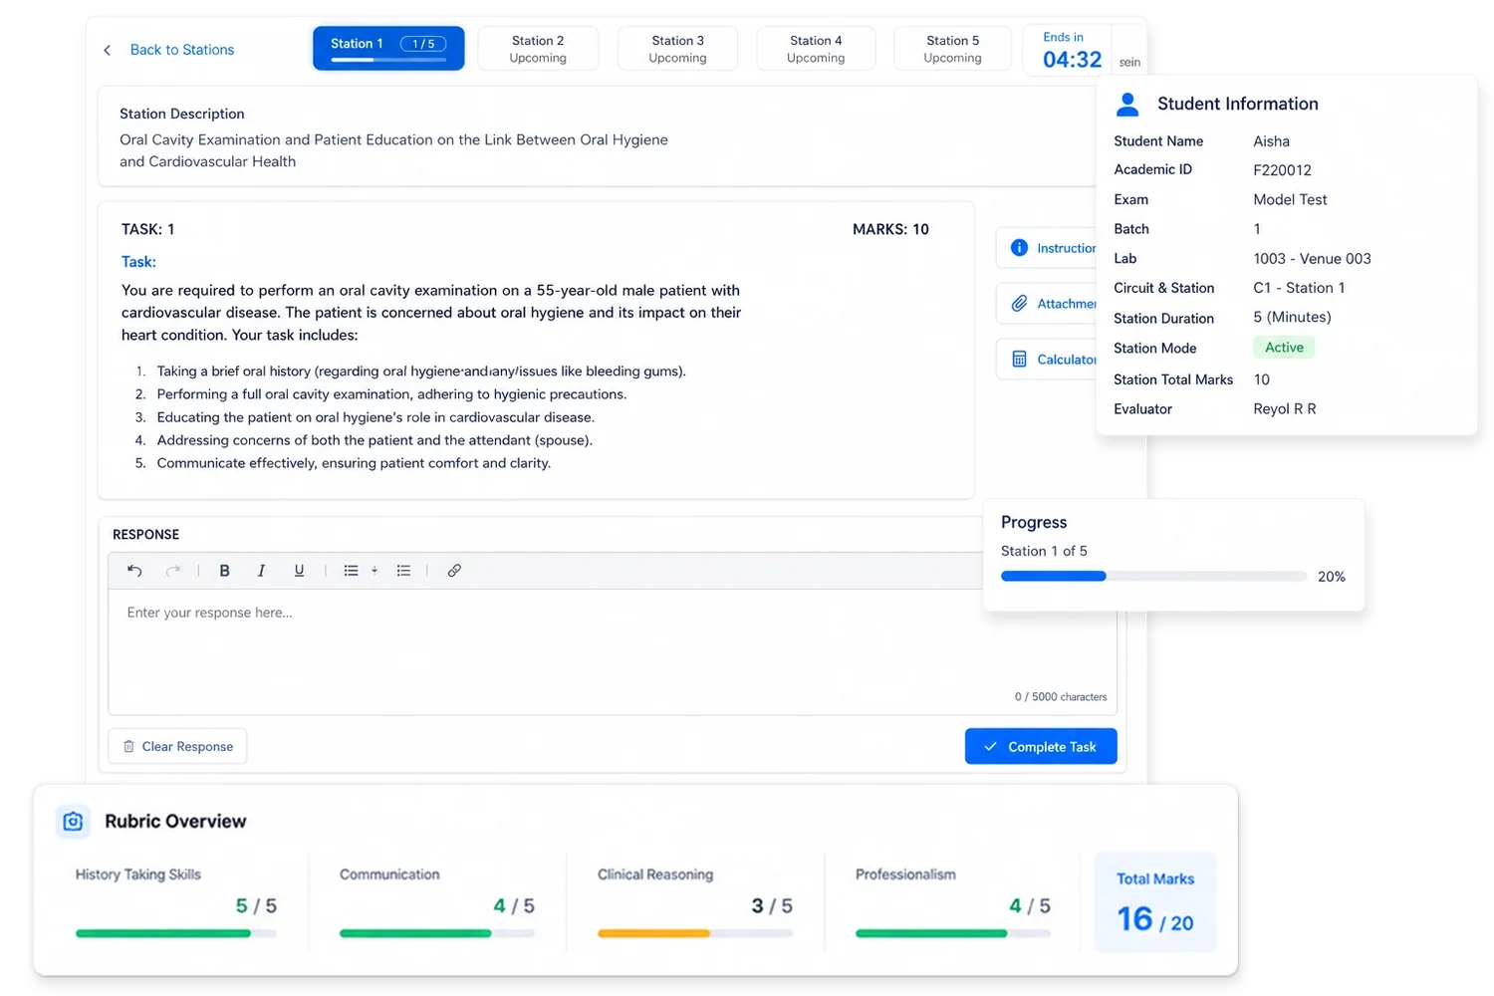Expand the list style dropdown arrow
The height and width of the screenshot is (996, 1494).
pyautogui.click(x=374, y=571)
